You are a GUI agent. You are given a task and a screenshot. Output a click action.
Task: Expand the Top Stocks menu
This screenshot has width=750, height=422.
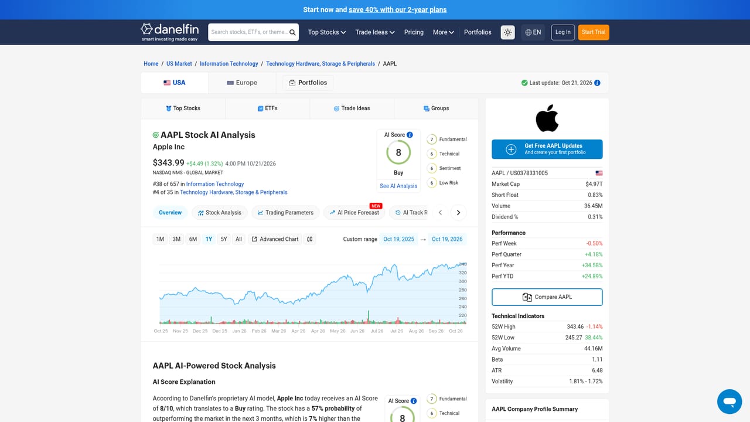[327, 32]
